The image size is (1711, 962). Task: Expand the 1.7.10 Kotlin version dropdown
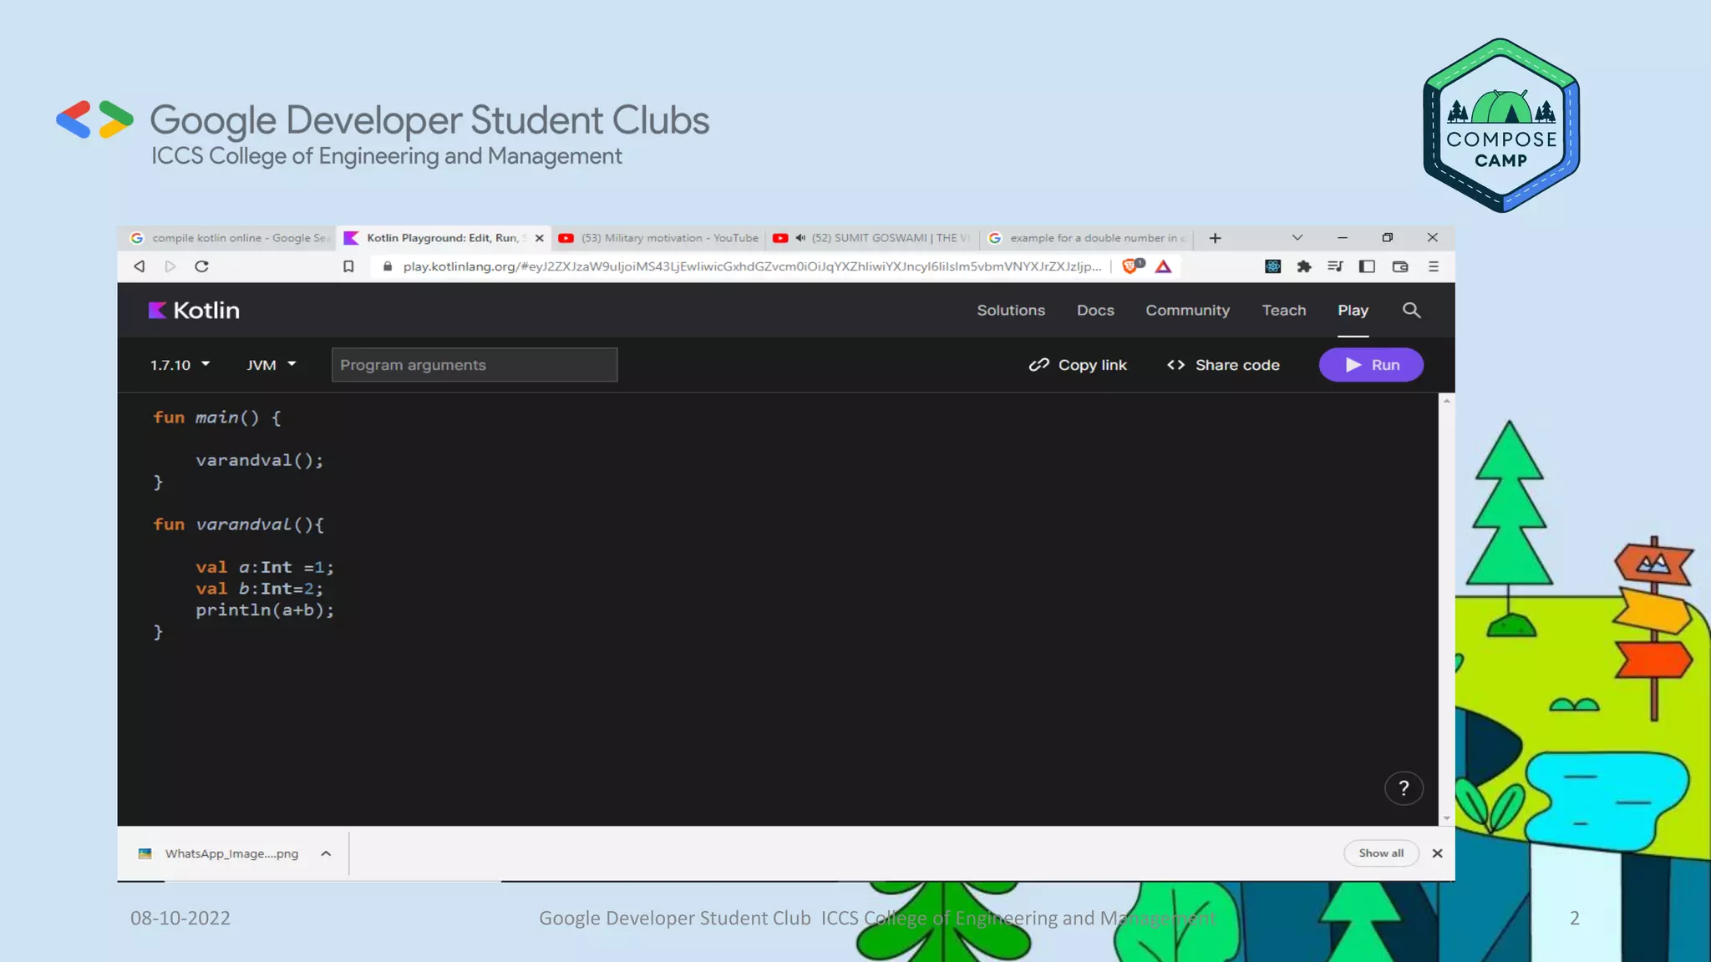(180, 365)
